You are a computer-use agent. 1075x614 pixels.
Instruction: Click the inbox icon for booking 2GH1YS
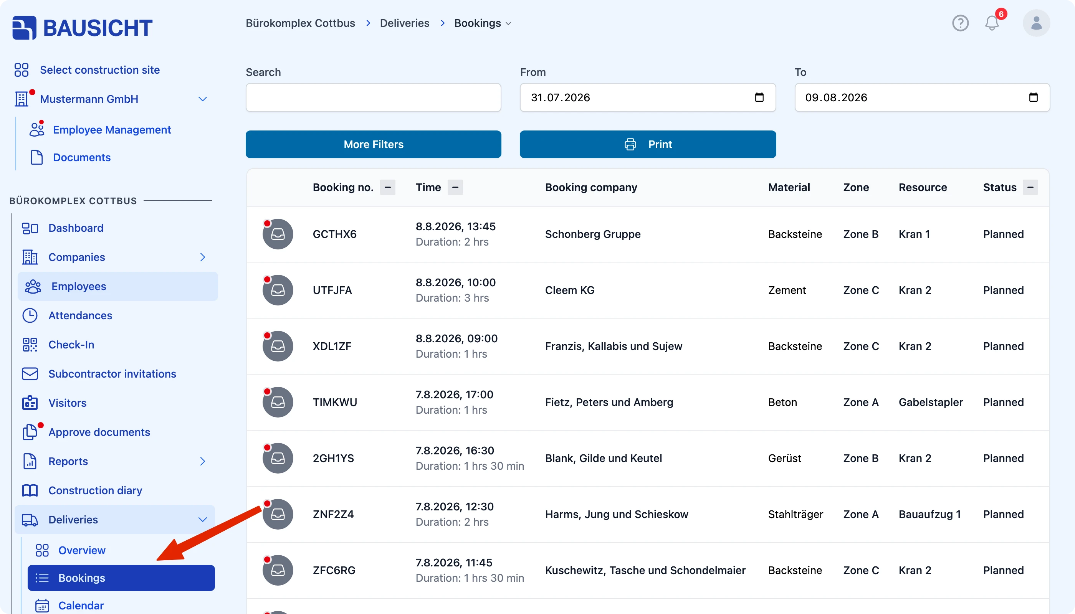tap(278, 459)
